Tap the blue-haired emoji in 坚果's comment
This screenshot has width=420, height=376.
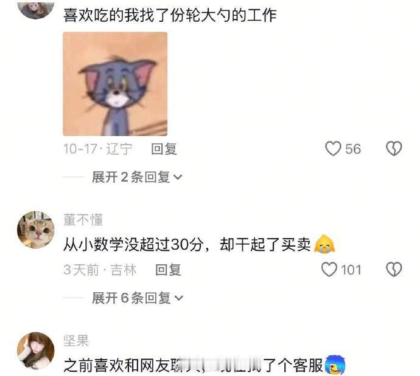[x=335, y=365]
